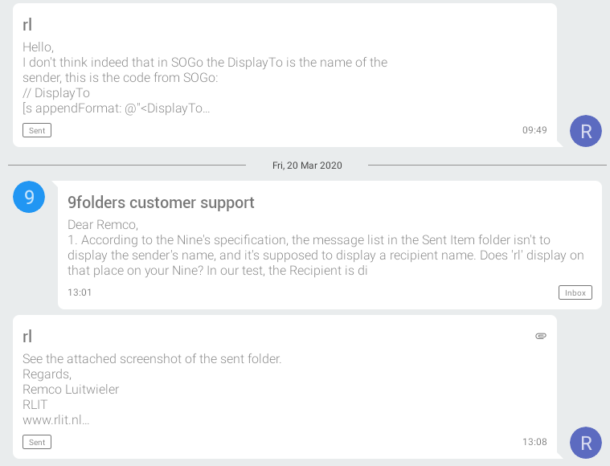Click the Sent label on the 13:08 message
610x466 pixels.
click(x=37, y=442)
